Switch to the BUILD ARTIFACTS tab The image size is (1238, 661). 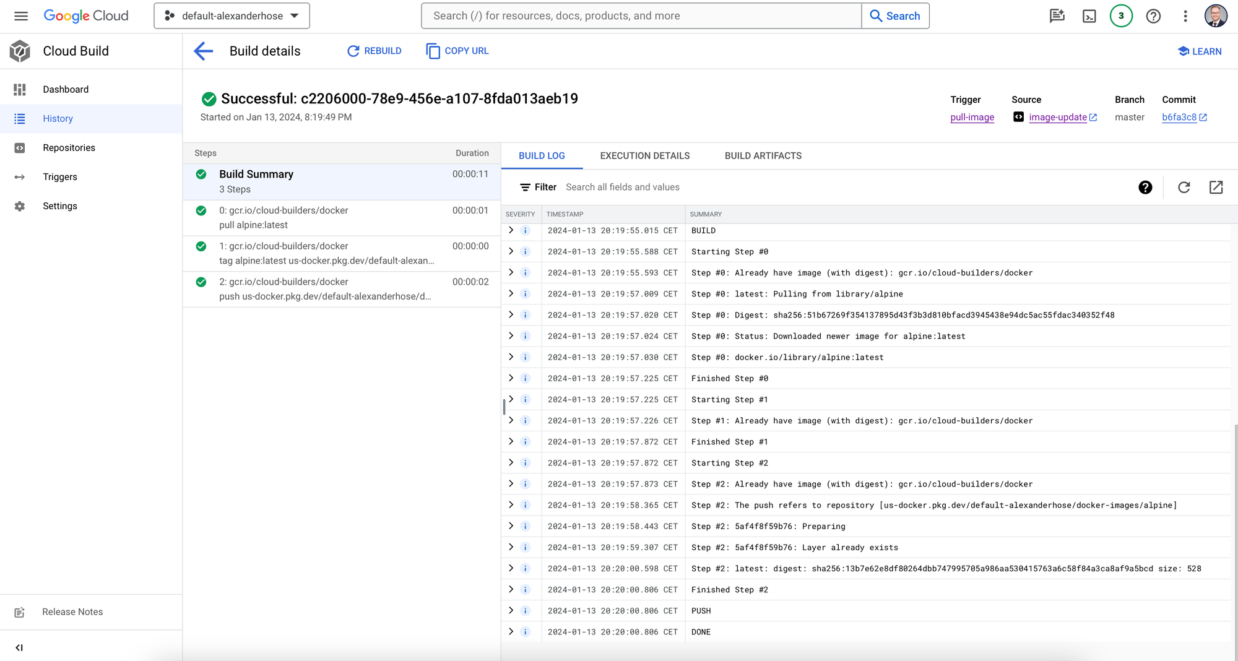pyautogui.click(x=763, y=156)
